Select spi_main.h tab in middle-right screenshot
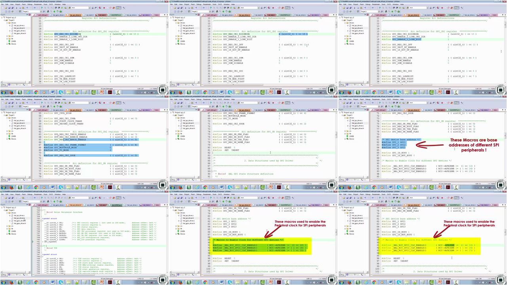The height and width of the screenshot is (285, 507). [428, 110]
